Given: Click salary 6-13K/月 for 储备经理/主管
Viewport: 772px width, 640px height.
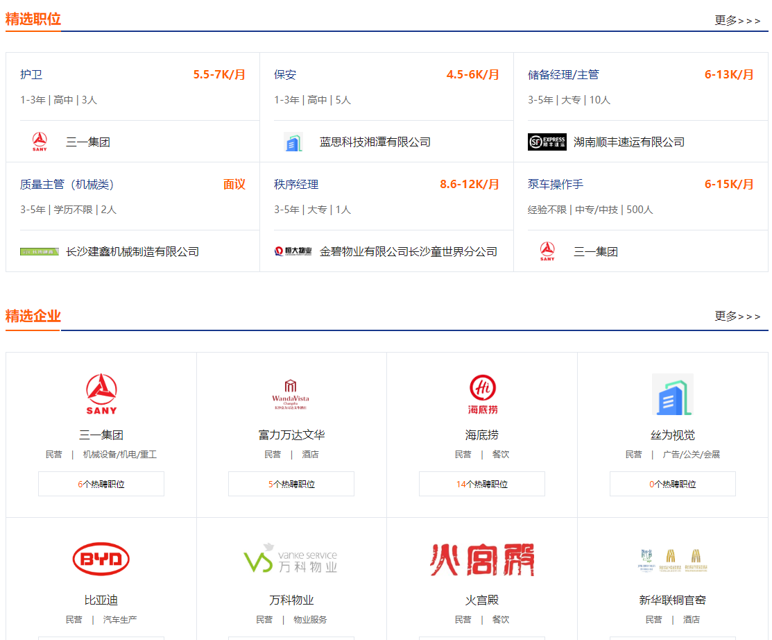Looking at the screenshot, I should pos(729,74).
